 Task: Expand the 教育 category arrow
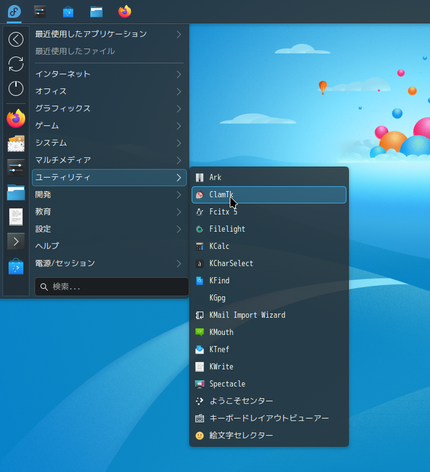[x=179, y=212]
